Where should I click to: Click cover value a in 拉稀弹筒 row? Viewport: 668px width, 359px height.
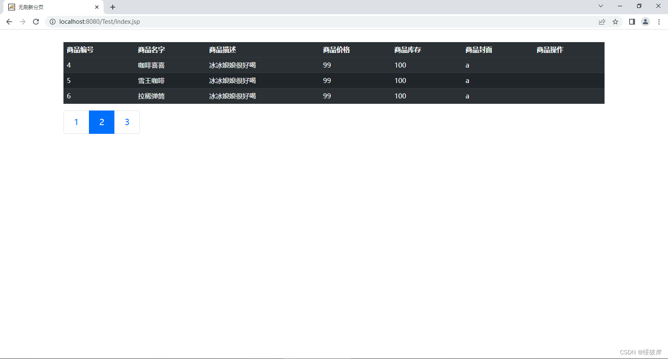[467, 96]
